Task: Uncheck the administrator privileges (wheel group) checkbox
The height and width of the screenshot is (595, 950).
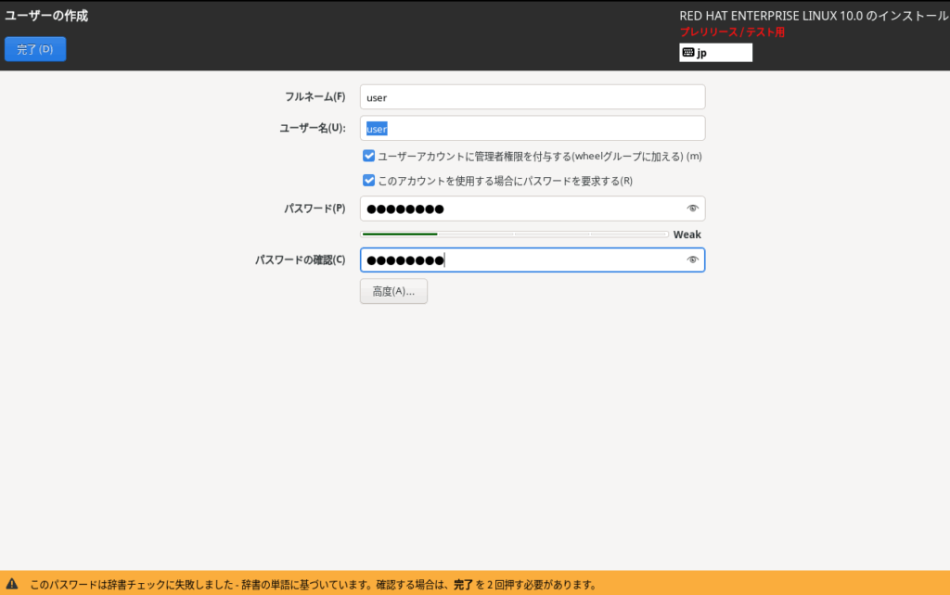Action: coord(369,157)
